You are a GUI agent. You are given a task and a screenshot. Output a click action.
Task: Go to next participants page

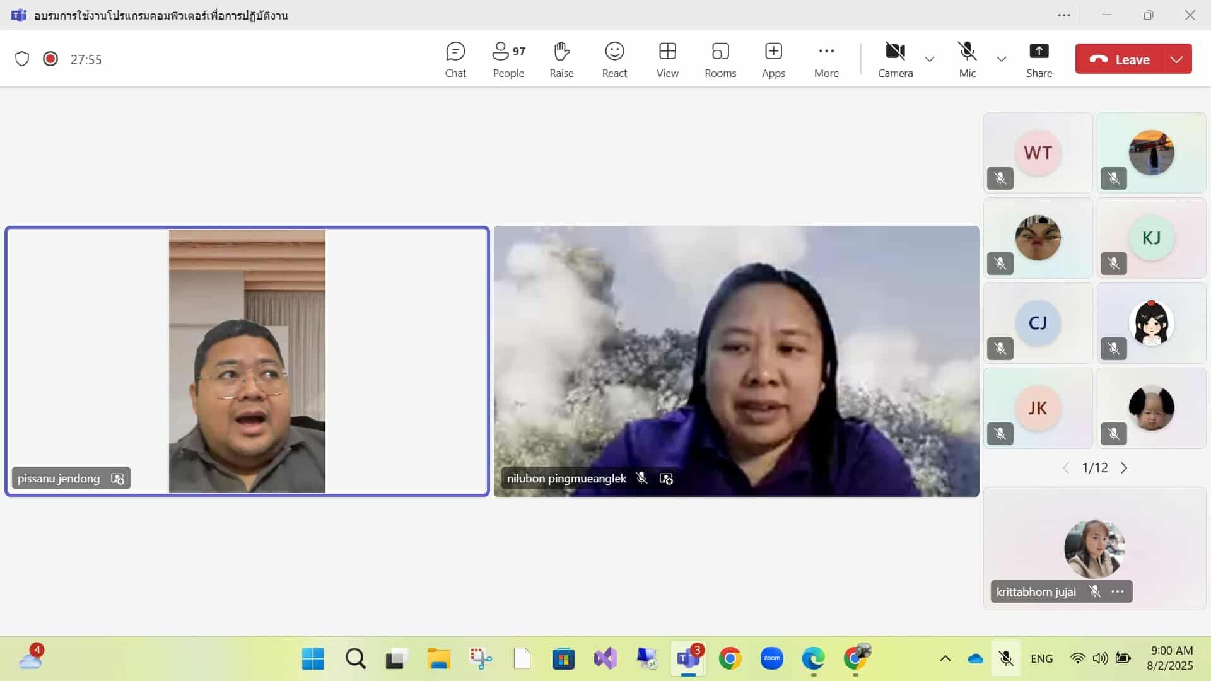coord(1124,468)
